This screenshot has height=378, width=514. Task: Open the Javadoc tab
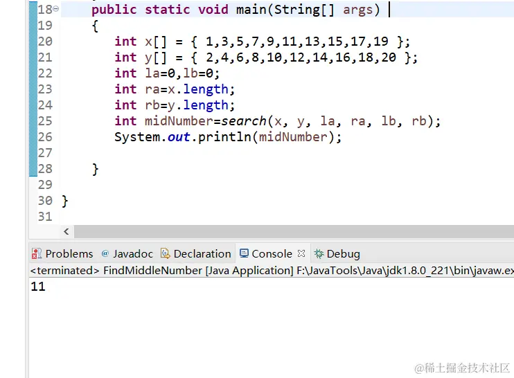pos(127,254)
